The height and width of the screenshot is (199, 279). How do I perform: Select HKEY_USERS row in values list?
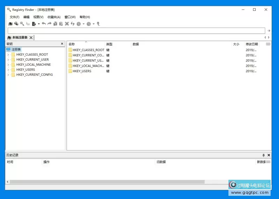click(x=163, y=71)
